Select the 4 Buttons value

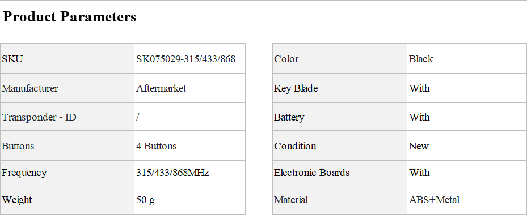coord(157,146)
